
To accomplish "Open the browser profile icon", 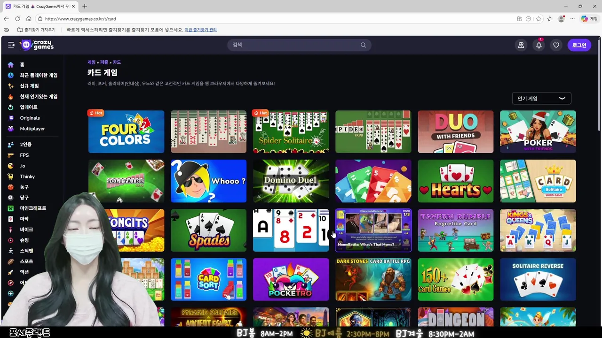I will click(561, 19).
